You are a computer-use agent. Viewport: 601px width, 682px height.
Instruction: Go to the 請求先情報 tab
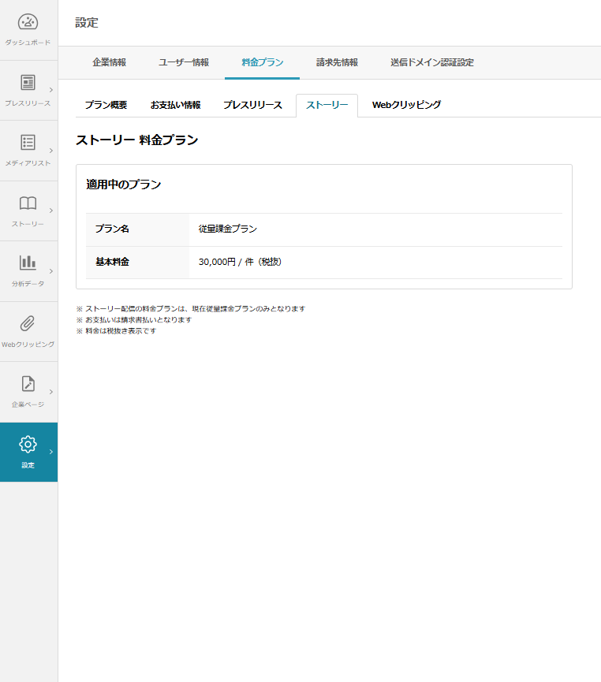tap(337, 62)
